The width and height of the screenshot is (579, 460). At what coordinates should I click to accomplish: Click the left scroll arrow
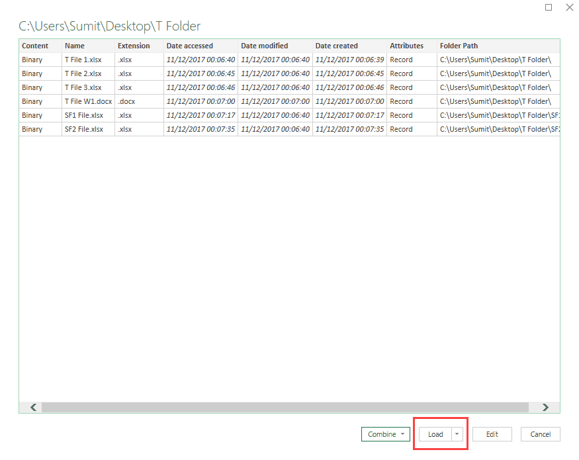31,407
